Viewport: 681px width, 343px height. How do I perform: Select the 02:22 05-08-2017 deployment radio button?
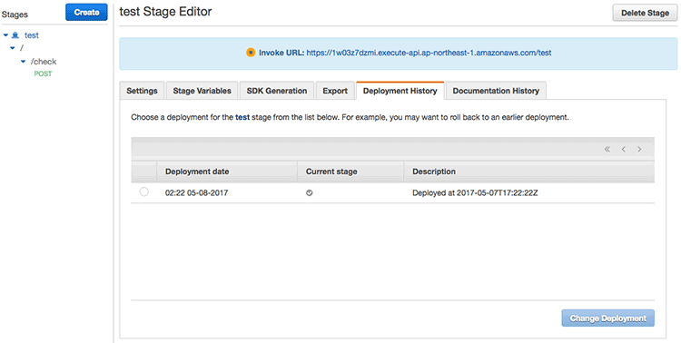pos(143,191)
